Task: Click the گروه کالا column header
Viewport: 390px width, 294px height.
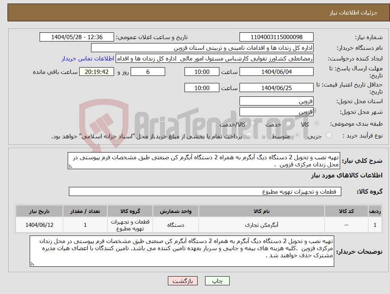Action: (x=130, y=211)
